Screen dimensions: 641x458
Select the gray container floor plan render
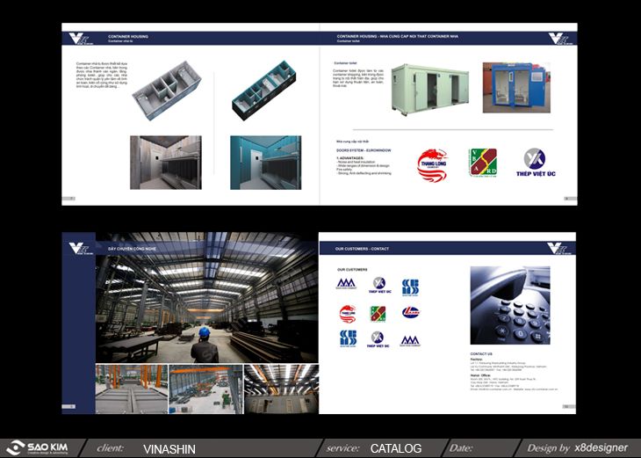click(x=167, y=89)
